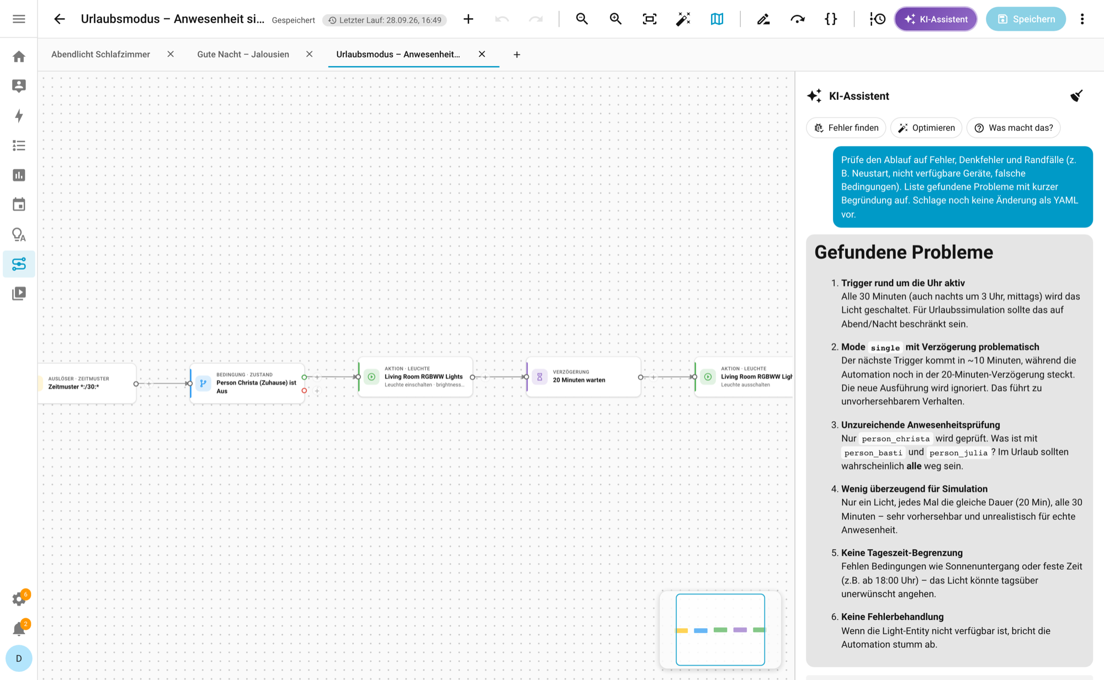Fit flow to screen
1104x680 pixels.
(x=649, y=19)
